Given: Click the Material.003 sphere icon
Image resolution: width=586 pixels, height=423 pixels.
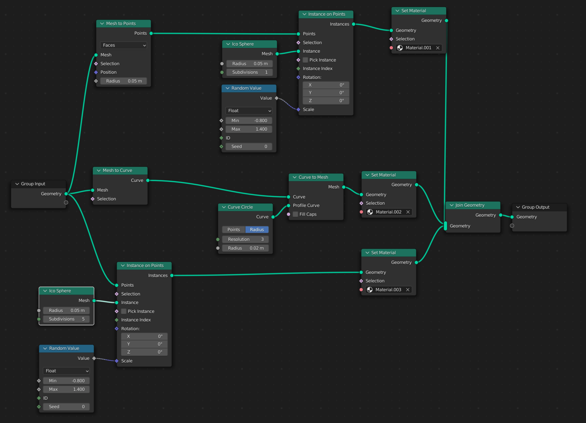Looking at the screenshot, I should coord(370,290).
